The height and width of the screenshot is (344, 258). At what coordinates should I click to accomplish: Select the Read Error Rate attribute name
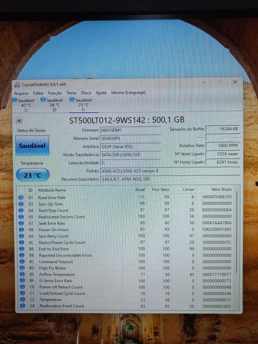[x=52, y=198]
